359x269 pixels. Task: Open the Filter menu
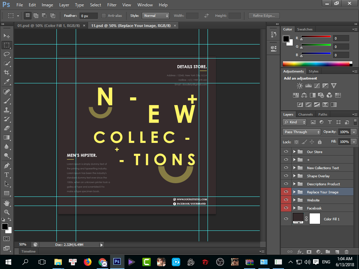[x=112, y=5]
